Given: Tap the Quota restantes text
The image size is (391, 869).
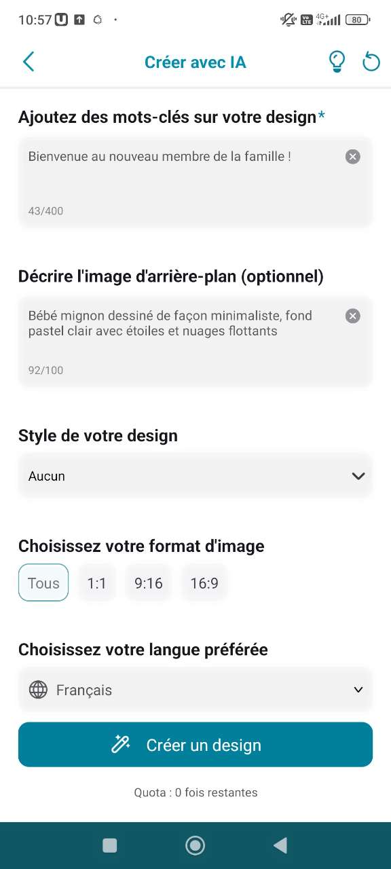Looking at the screenshot, I should [x=195, y=792].
